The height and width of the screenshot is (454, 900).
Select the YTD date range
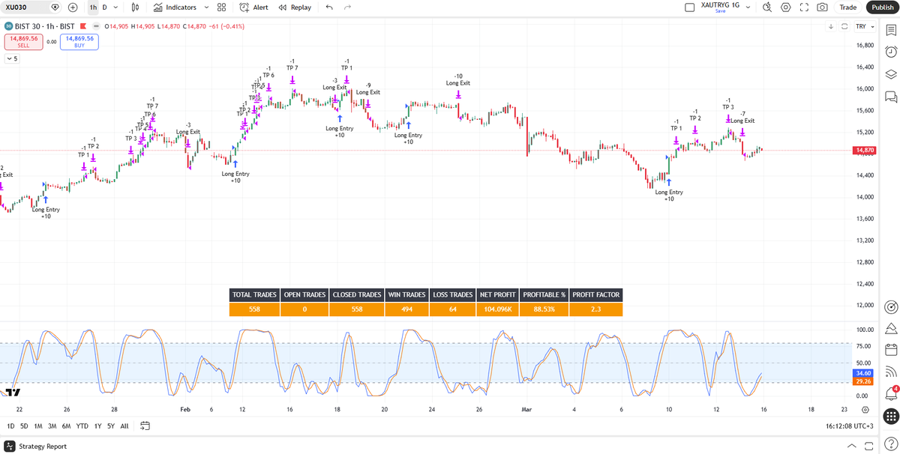pos(82,426)
